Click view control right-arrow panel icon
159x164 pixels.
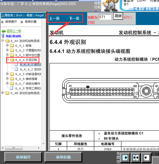125,158
